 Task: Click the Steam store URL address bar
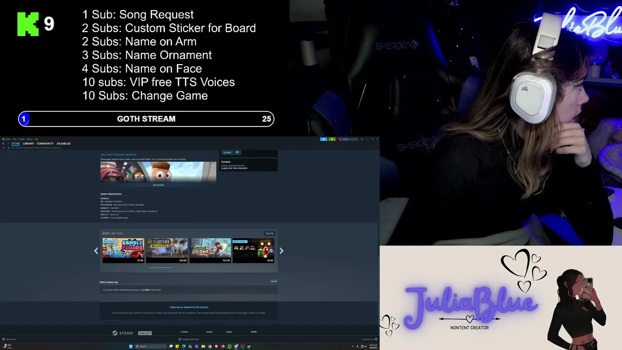point(35,147)
